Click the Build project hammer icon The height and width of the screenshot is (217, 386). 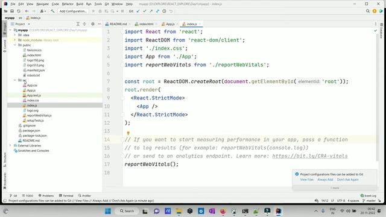pyautogui.click(x=52, y=11)
